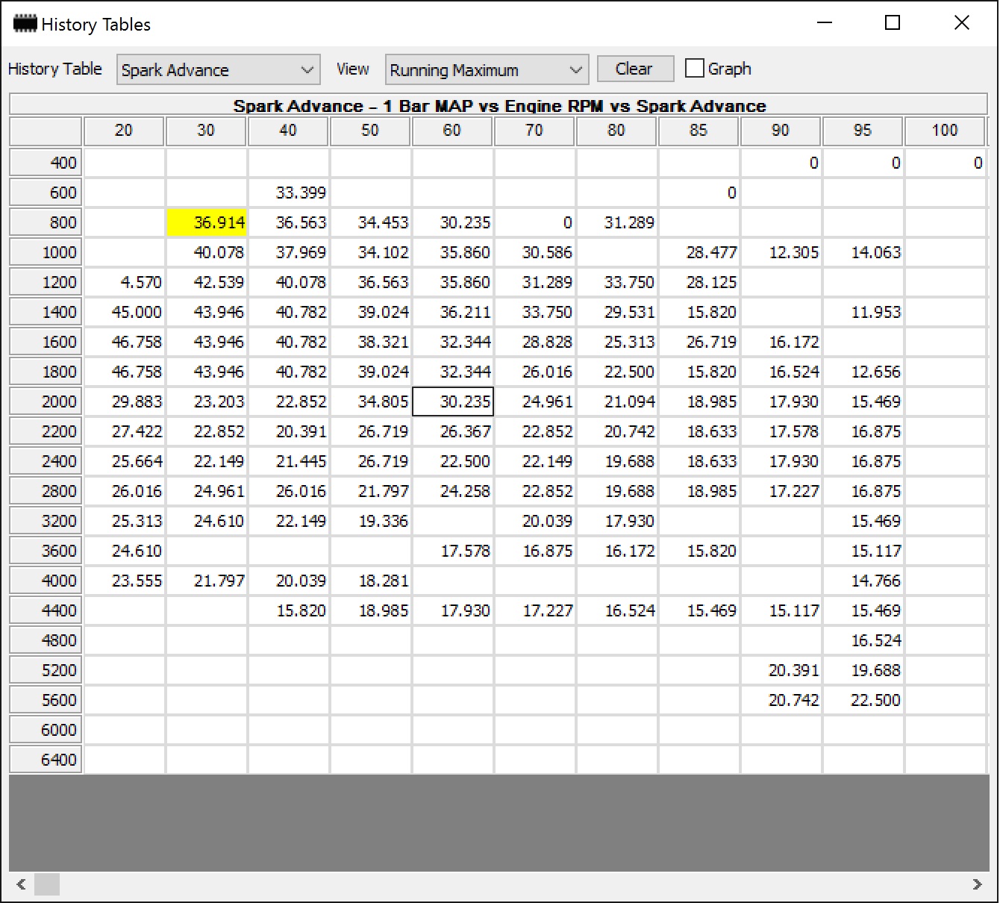1000x903 pixels.
Task: Click the left scroll arrow of horizontal scrollbar
Action: point(21,884)
